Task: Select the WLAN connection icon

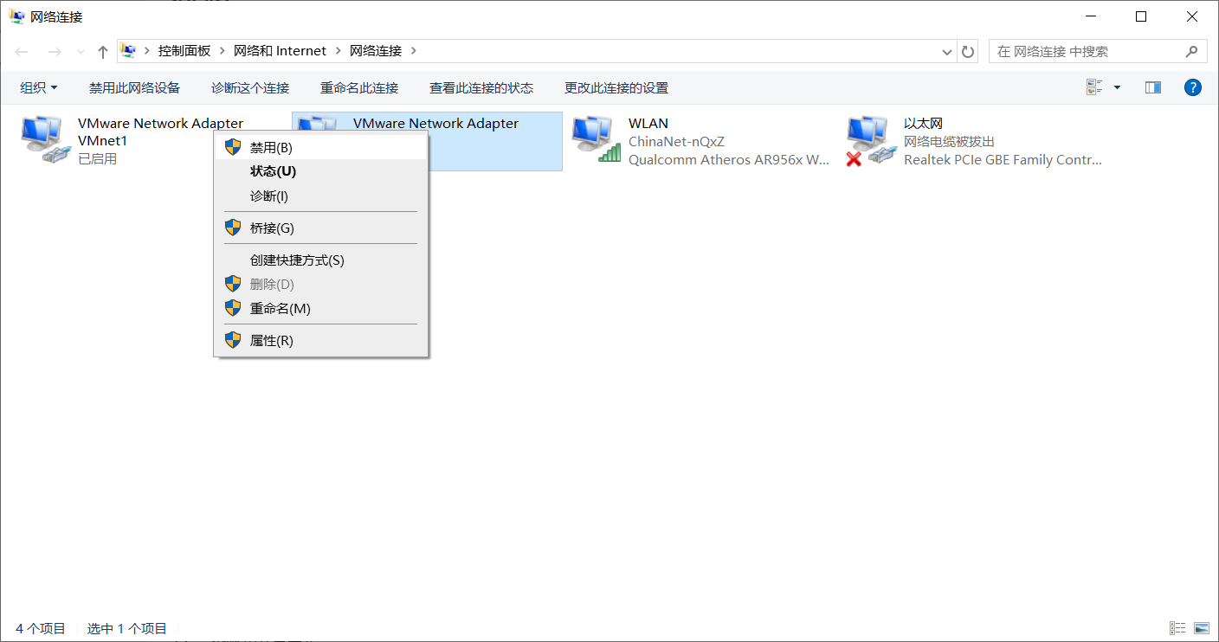Action: coord(597,140)
